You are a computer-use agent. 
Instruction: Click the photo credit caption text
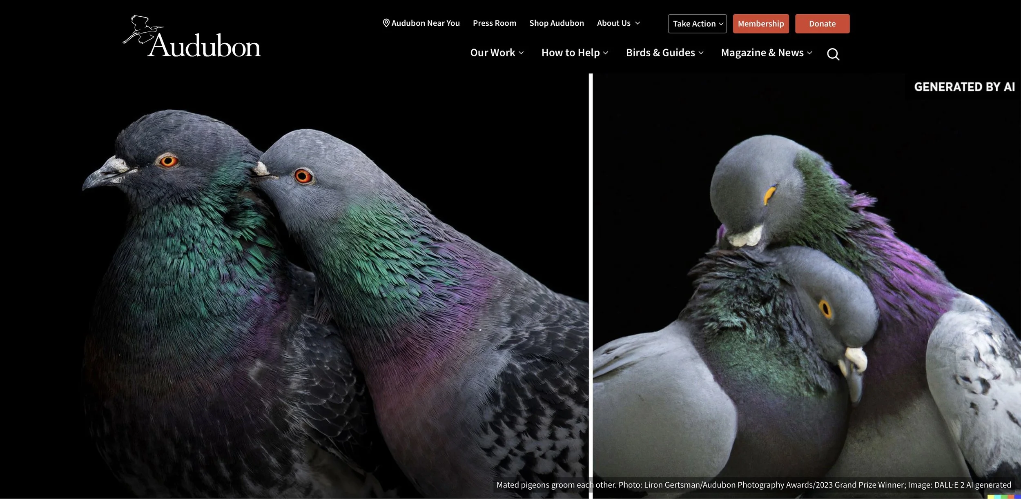(753, 485)
